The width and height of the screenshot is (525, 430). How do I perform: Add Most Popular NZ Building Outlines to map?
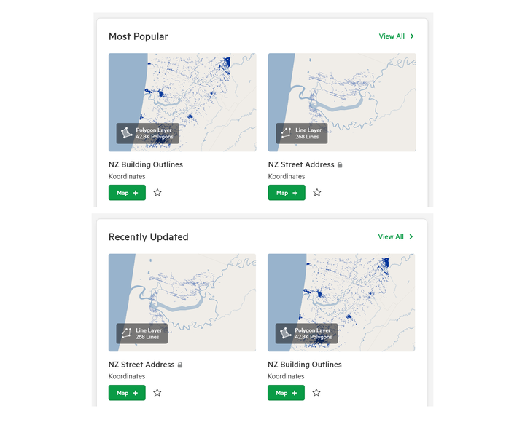point(127,193)
